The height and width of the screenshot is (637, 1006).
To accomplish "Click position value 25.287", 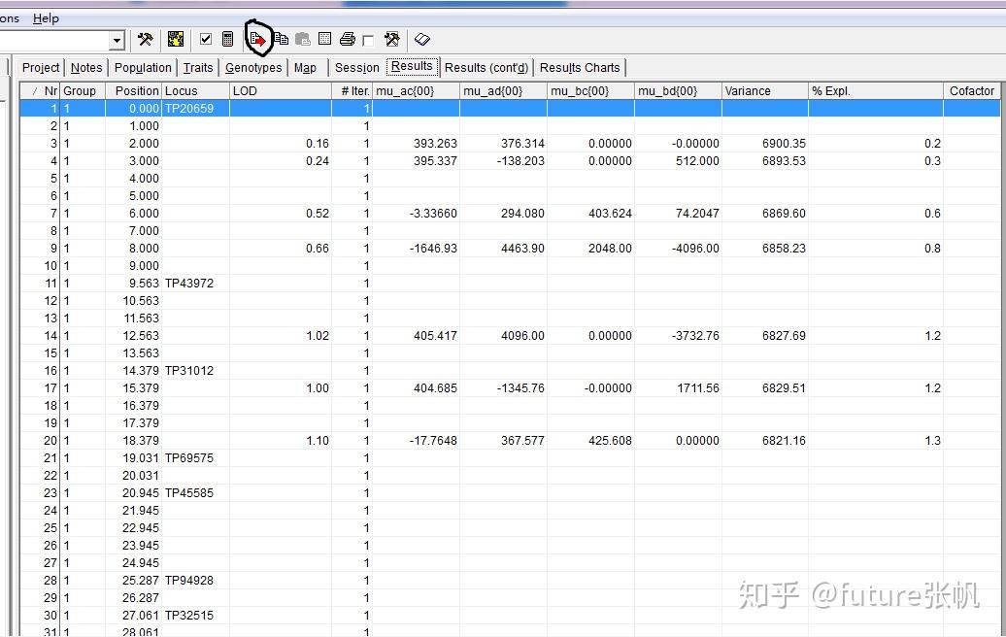I will pyautogui.click(x=141, y=580).
